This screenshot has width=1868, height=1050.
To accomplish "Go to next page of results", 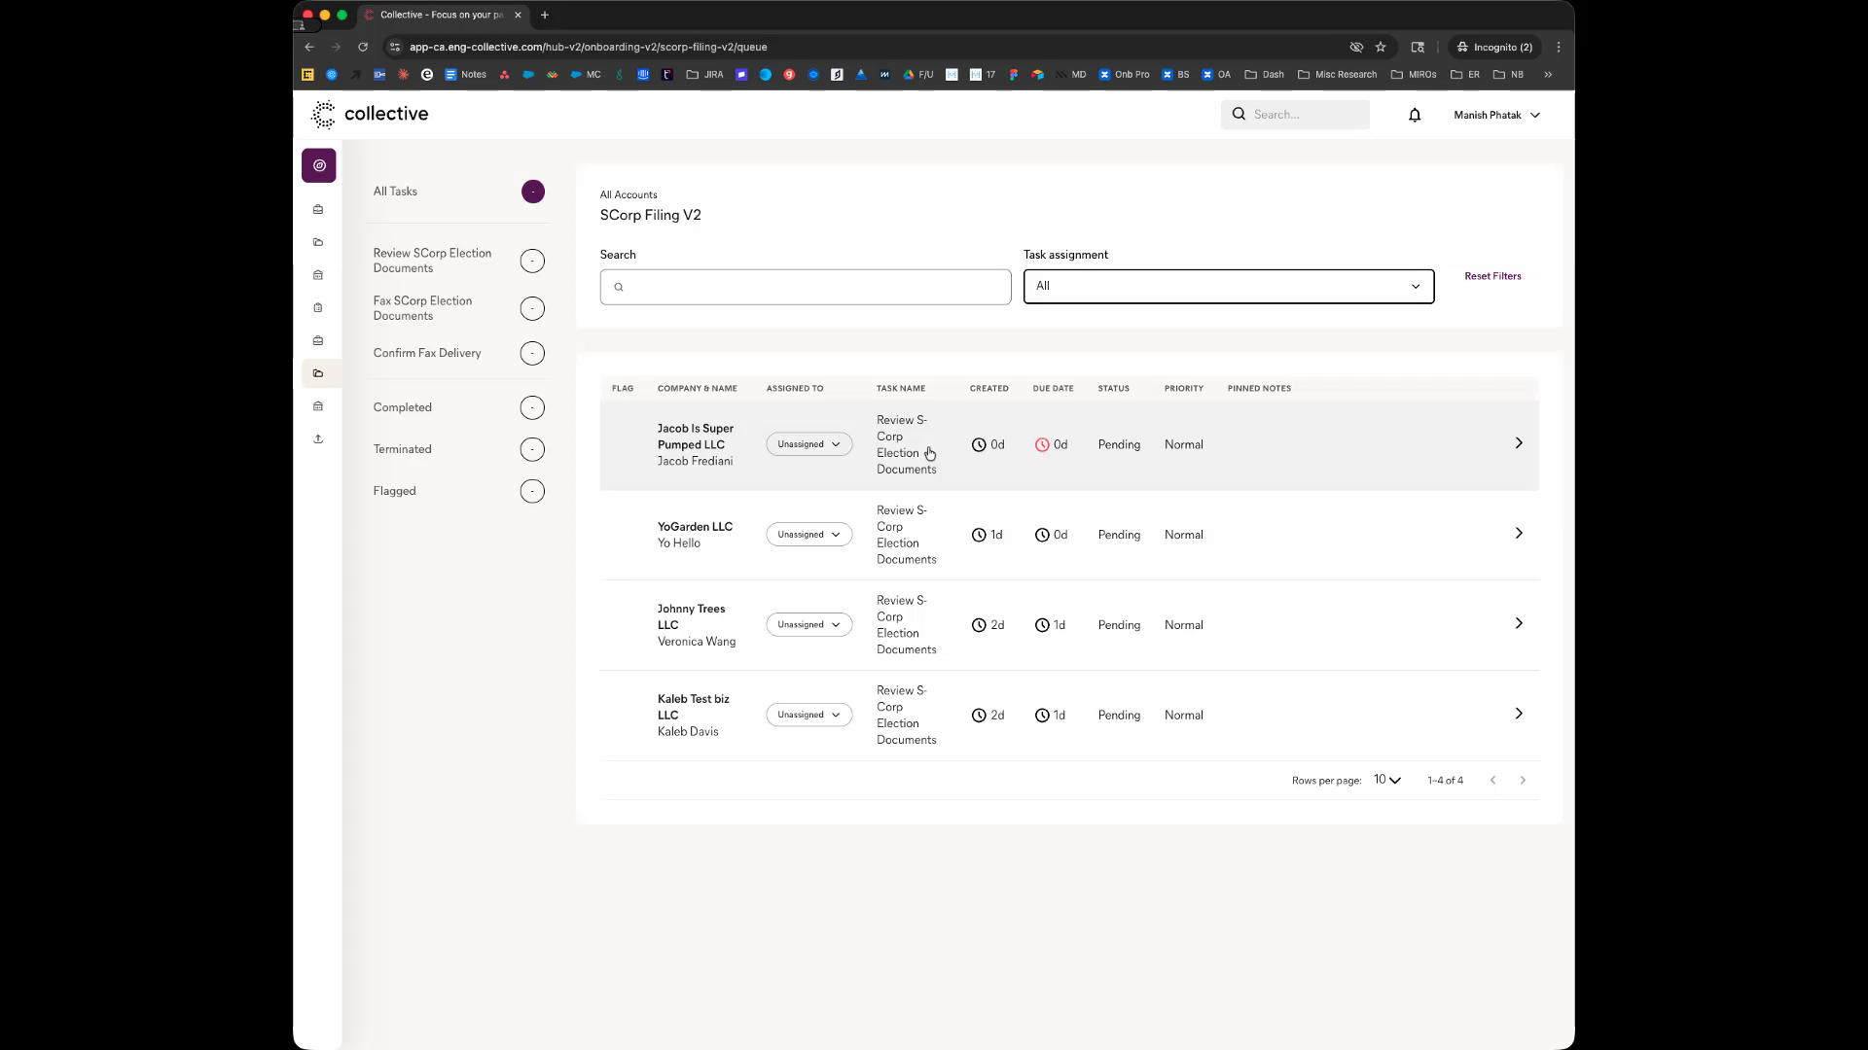I will click(x=1523, y=780).
